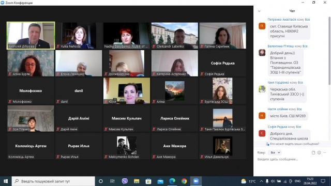Click Yuliia Nehoda's muted microphone icon
Screen dimensions: 331x186
tap(58, 47)
